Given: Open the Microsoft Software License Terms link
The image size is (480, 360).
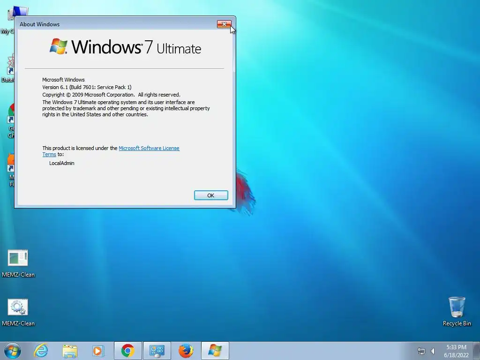Looking at the screenshot, I should (x=149, y=148).
